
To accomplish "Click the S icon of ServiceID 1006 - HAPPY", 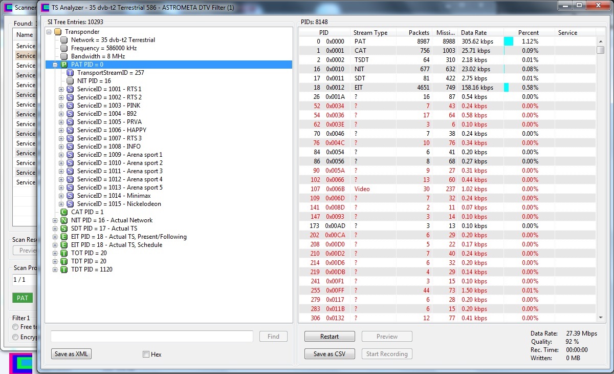I will 70,130.
